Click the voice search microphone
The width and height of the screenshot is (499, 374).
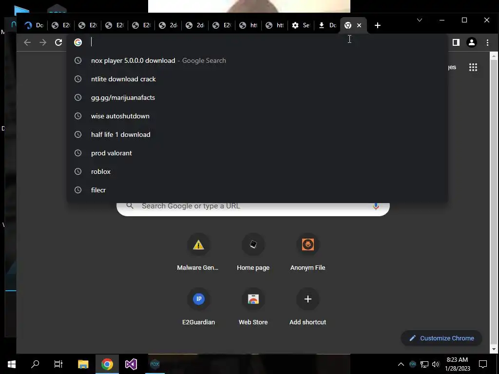click(x=376, y=206)
